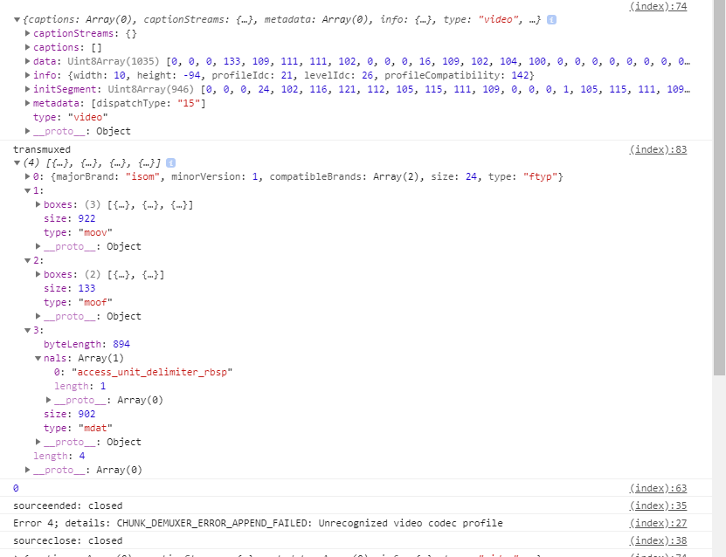Collapse the nals Array(1) under mdat
This screenshot has height=557, width=726.
pos(38,357)
